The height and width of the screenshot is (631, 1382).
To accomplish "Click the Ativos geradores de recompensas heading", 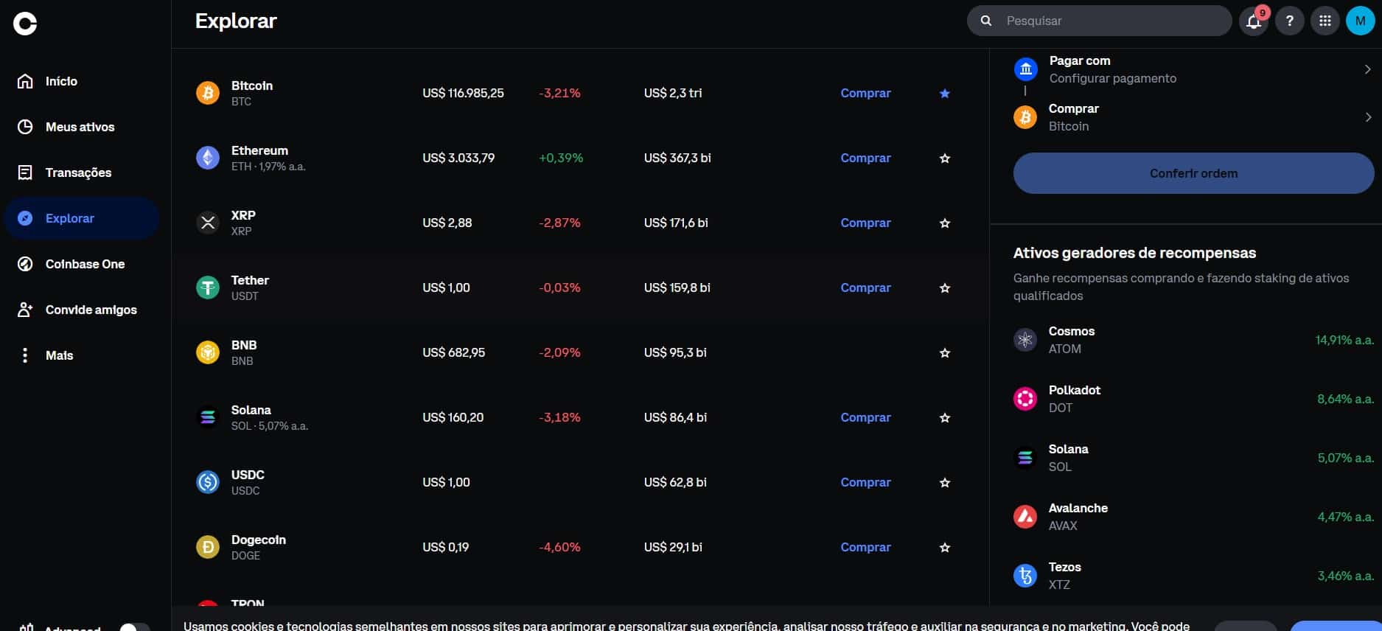I will click(1134, 253).
